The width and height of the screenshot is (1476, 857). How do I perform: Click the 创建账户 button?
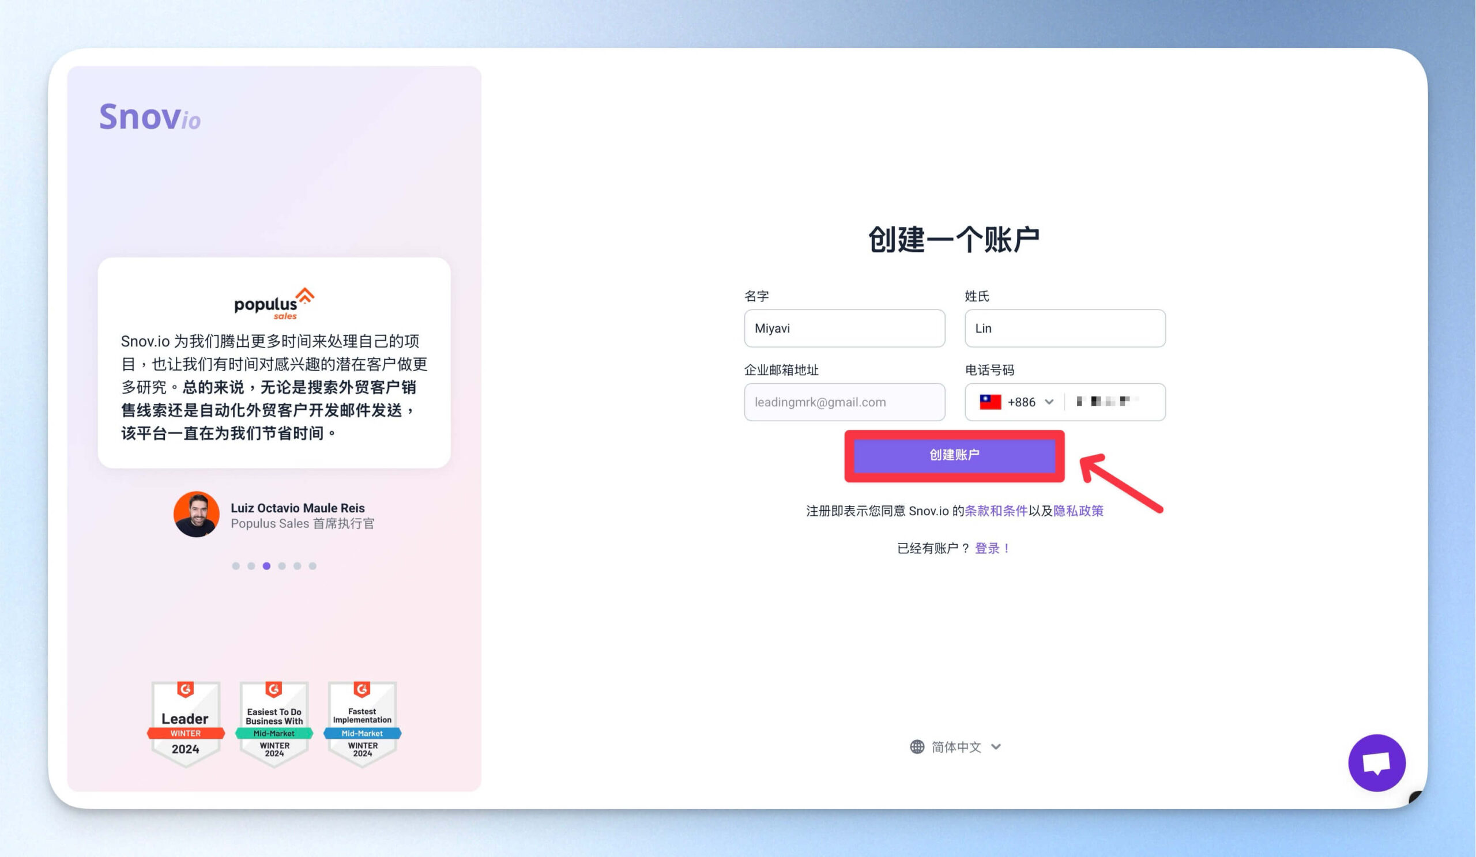click(955, 455)
